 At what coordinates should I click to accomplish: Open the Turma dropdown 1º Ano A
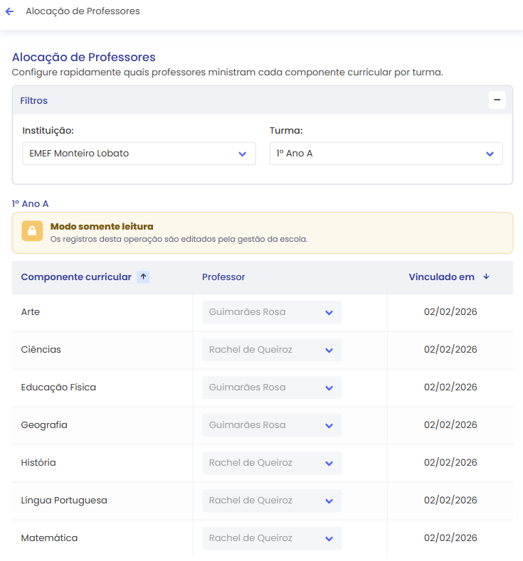pyautogui.click(x=386, y=154)
